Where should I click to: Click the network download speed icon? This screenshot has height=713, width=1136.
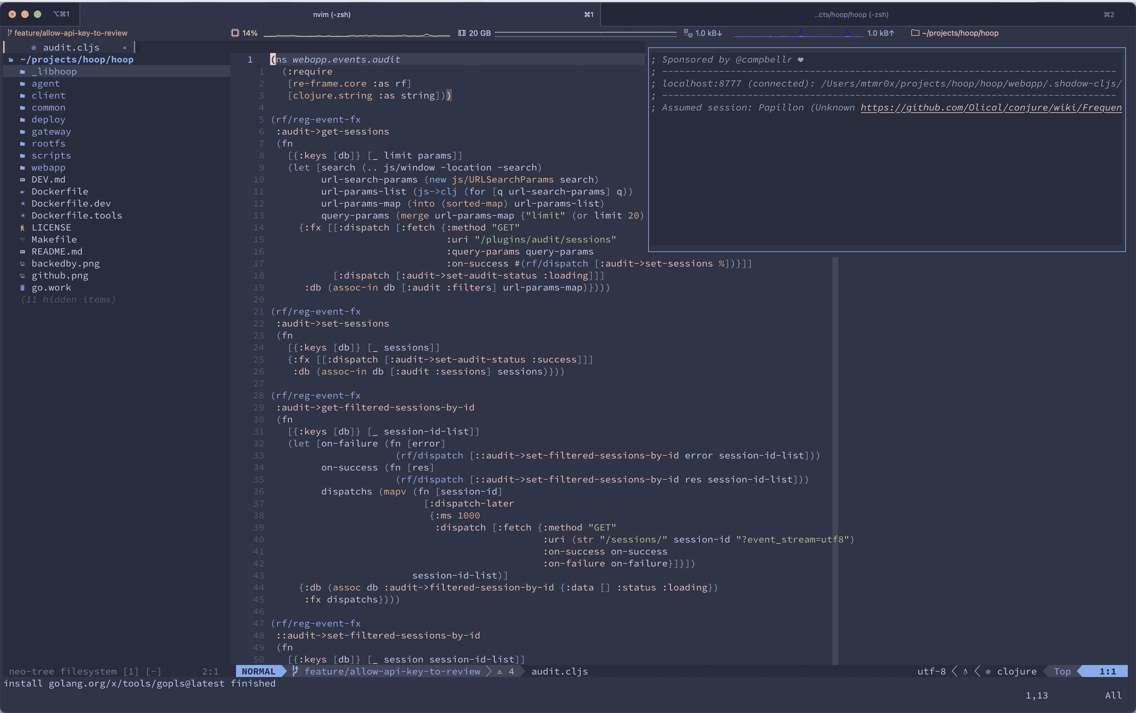[x=688, y=33]
